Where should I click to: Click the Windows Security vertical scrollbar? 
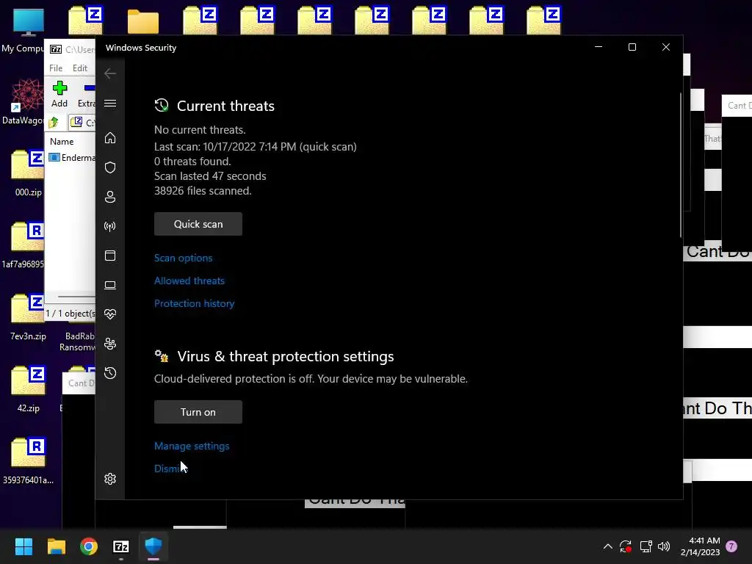(680, 165)
